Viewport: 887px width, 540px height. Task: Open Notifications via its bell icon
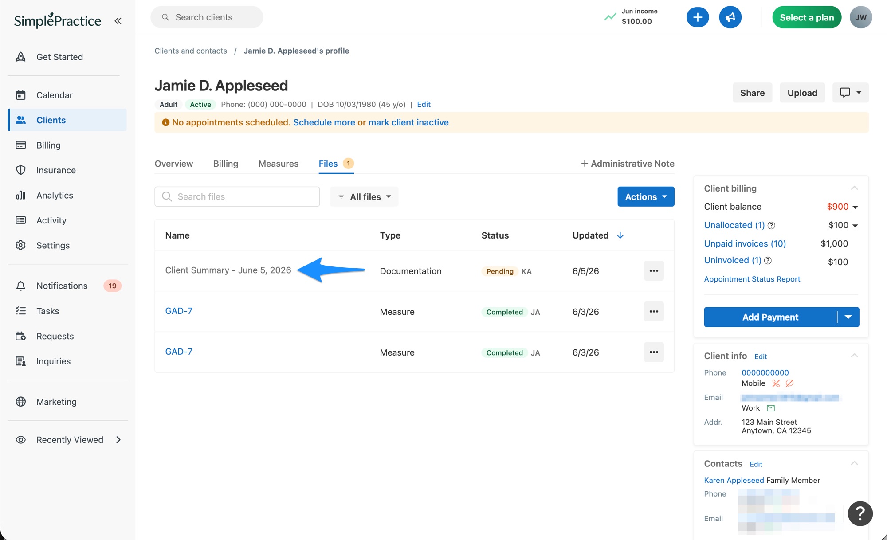click(21, 286)
